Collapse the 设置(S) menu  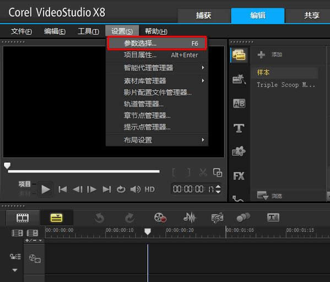(x=122, y=31)
